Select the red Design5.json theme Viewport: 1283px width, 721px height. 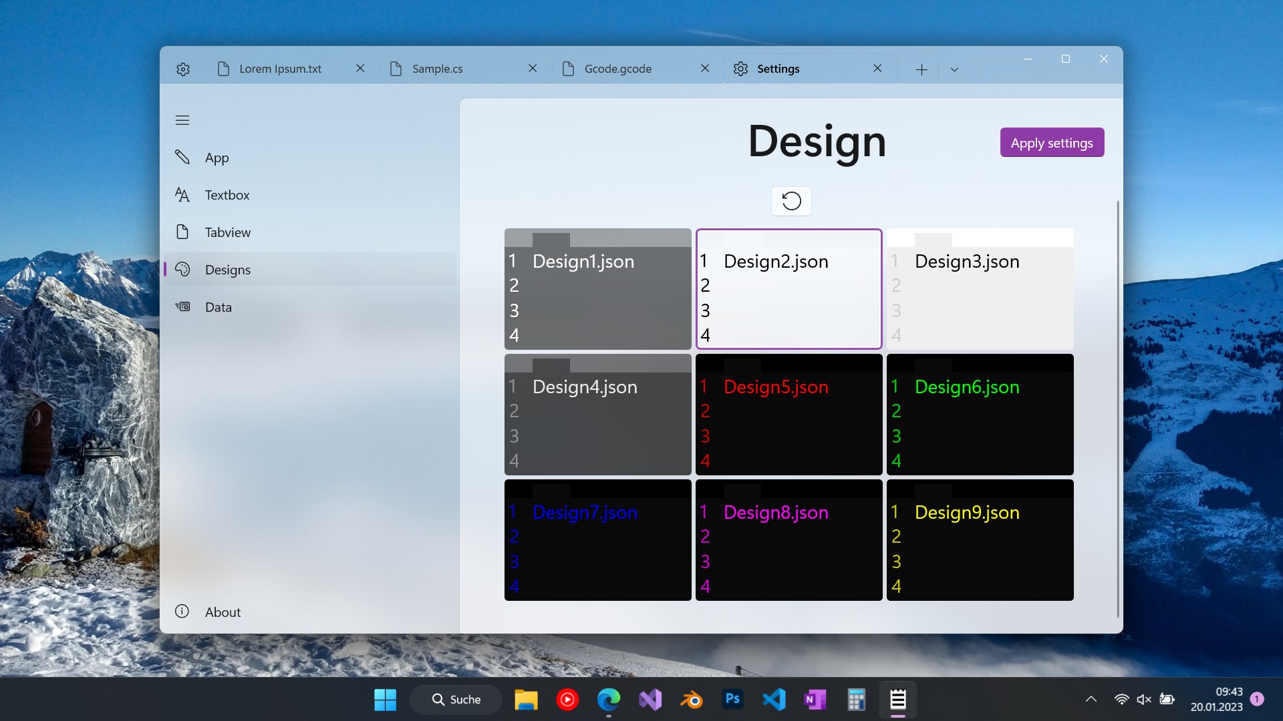[789, 415]
